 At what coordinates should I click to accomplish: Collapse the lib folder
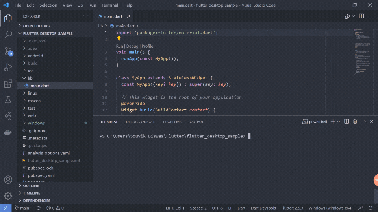click(30, 78)
